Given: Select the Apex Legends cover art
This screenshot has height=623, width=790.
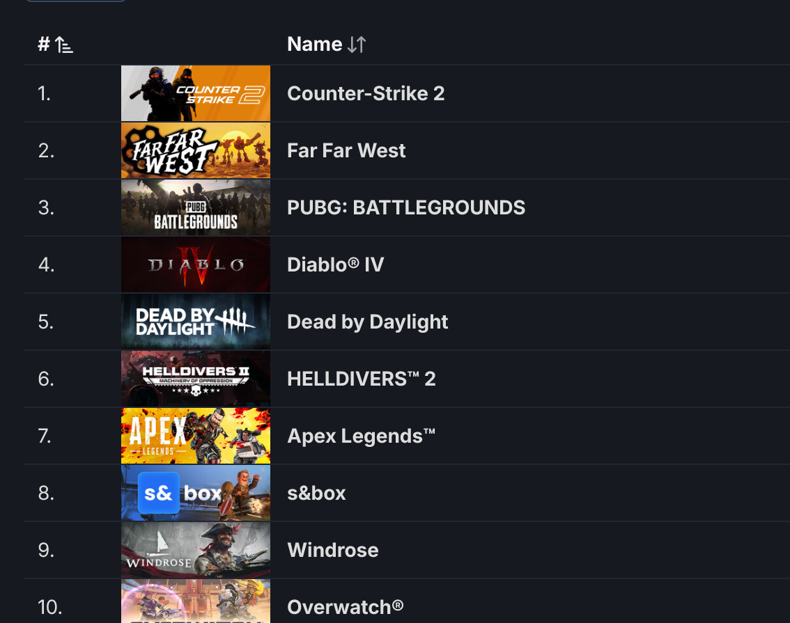Looking at the screenshot, I should [x=195, y=436].
